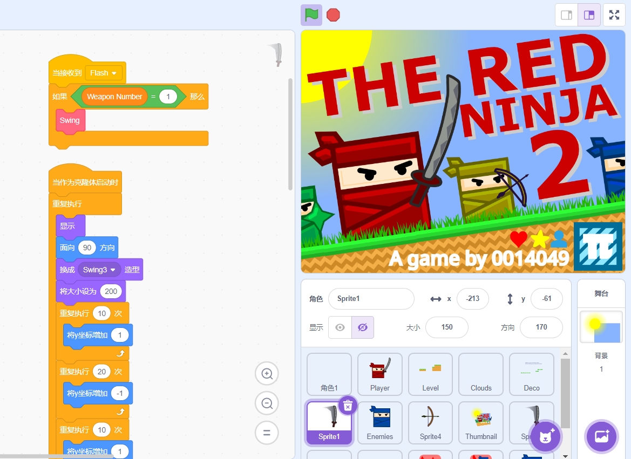Select the Player sprite
The image size is (631, 459).
click(x=380, y=375)
